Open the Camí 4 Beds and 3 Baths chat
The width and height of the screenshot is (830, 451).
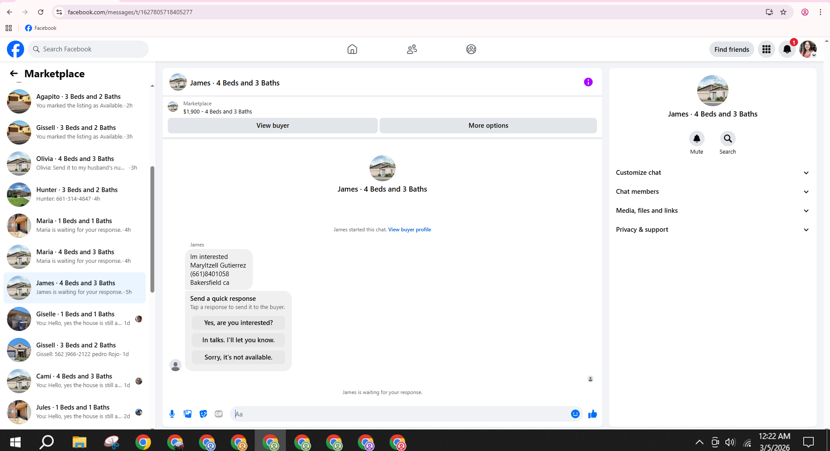[74, 381]
